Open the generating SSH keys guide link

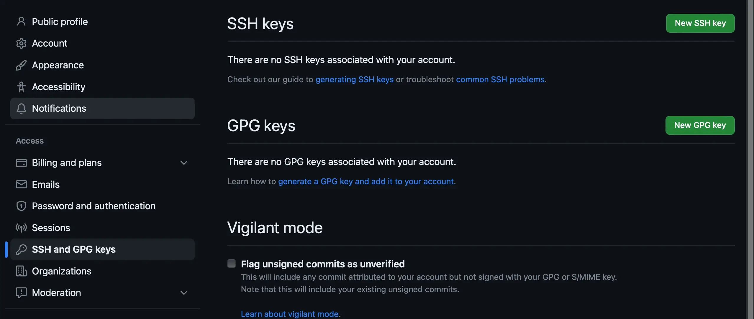pyautogui.click(x=354, y=79)
